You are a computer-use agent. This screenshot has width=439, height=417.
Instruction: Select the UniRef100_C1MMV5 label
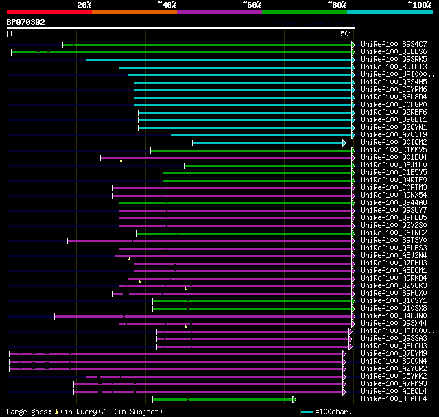(394, 150)
